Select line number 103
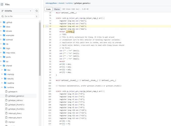 (50, 91)
